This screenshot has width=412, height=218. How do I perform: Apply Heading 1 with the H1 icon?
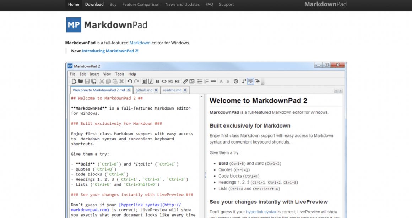pyautogui.click(x=171, y=81)
